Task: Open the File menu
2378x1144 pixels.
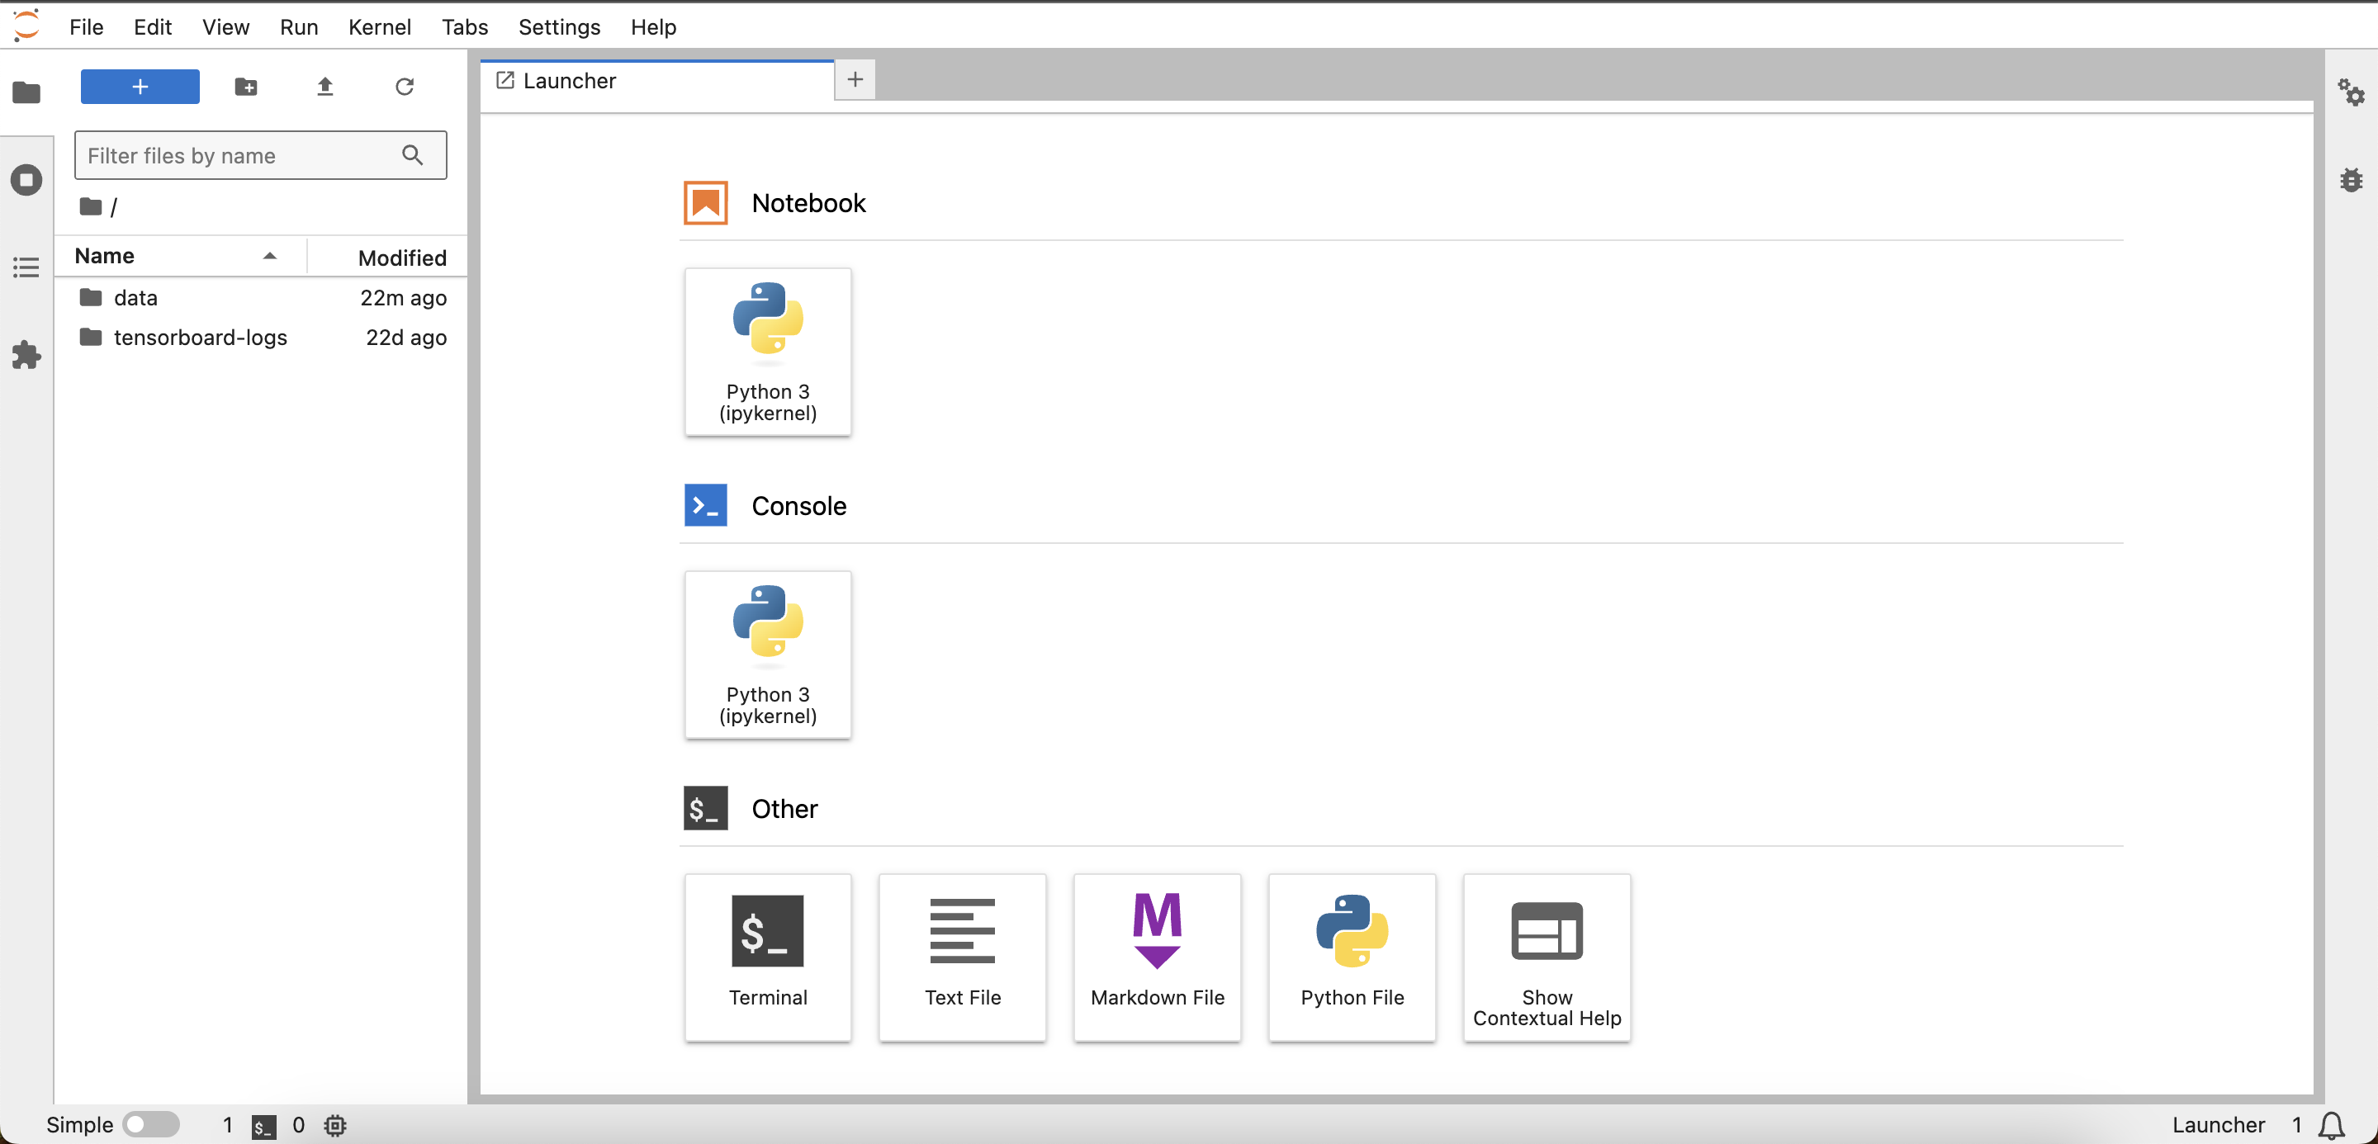Action: [x=86, y=26]
